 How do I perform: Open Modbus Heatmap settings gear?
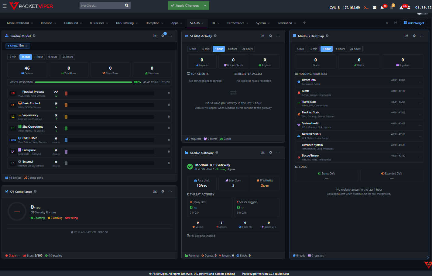[x=414, y=36]
